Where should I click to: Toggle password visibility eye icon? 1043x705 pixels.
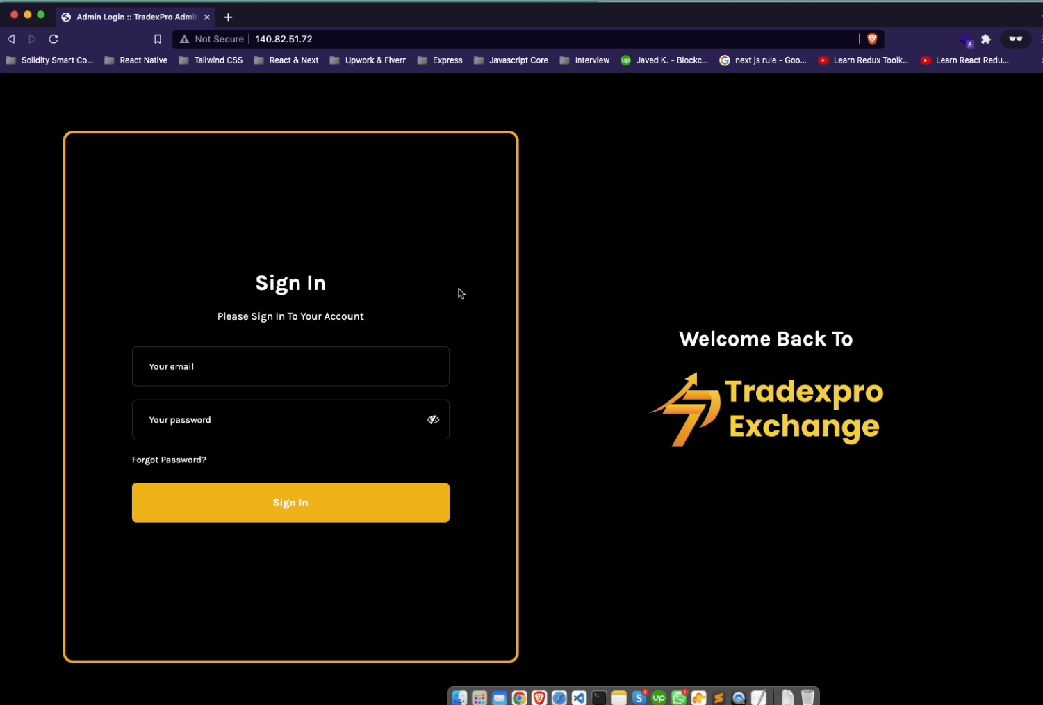433,419
